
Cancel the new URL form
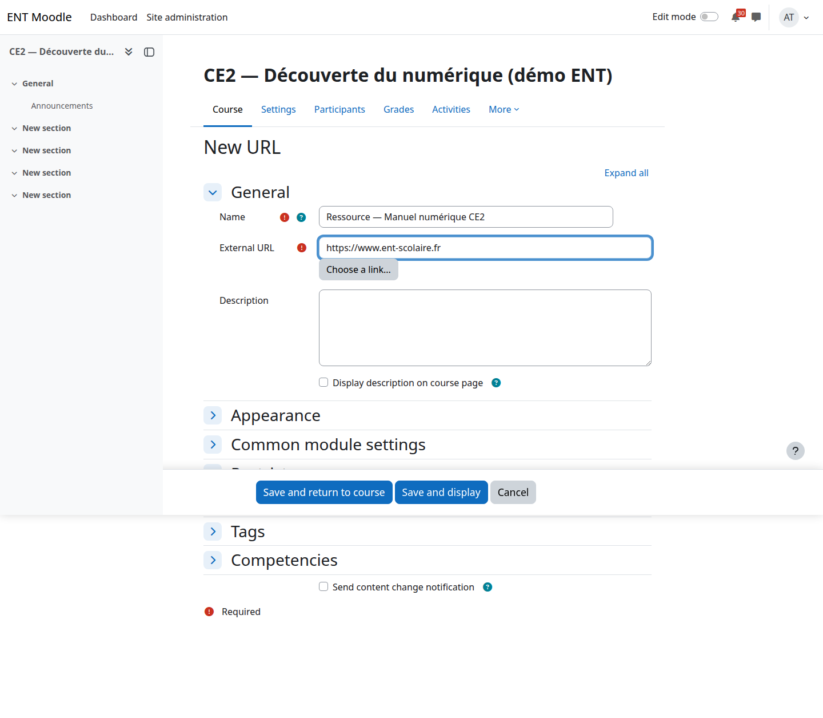point(513,493)
